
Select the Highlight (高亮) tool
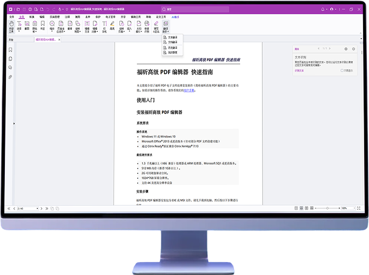pos(112,25)
